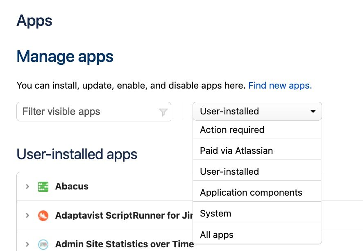Click the ScriptRunner orange sneaker icon

tap(43, 215)
